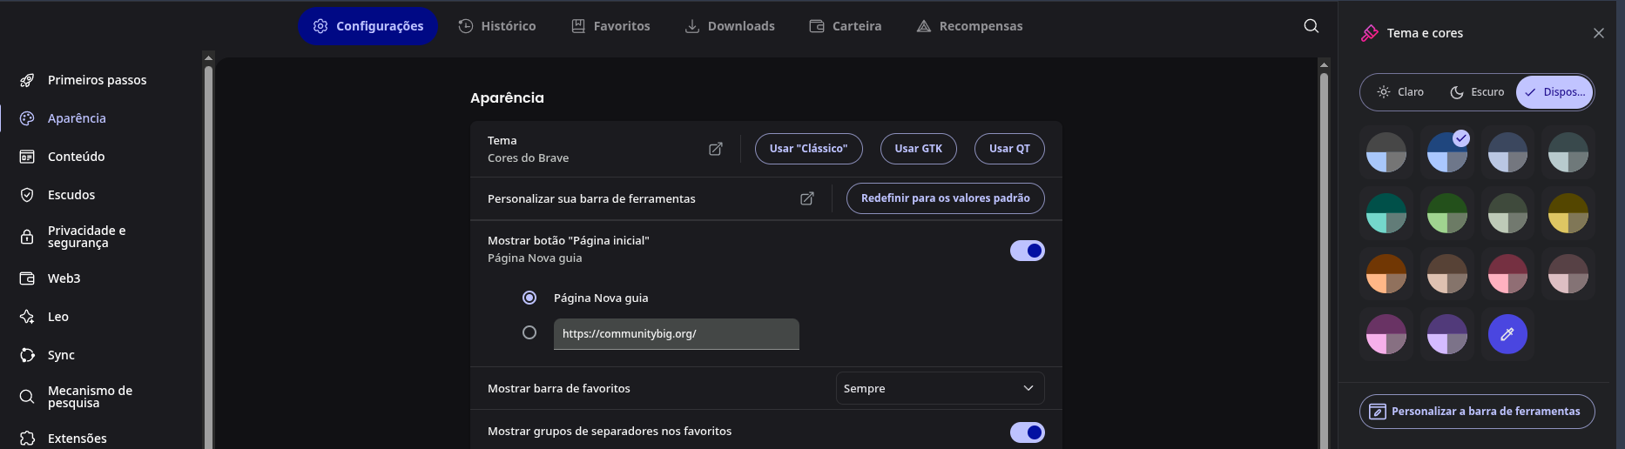Screen dimensions: 1625x449
Task: Pick the orange color theme swatch
Action: click(x=1386, y=274)
